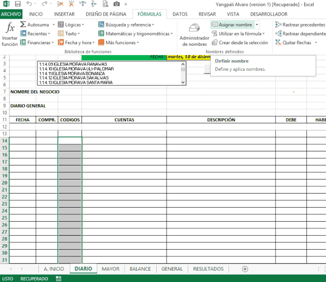Click the yellow FECHA date cell
Image resolution: width=326 pixels, height=282 pixels.
click(188, 57)
